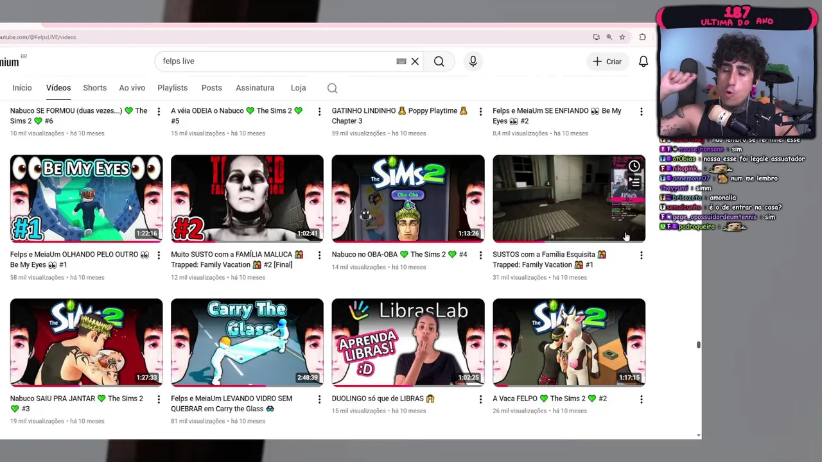
Task: Open Felps e MeiaUm OLHANDO PELO OUTRO title link
Action: point(80,259)
